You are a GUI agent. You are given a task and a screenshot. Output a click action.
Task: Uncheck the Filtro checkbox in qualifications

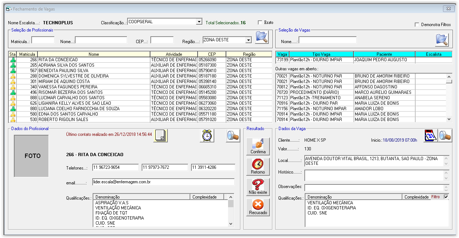[446, 197]
